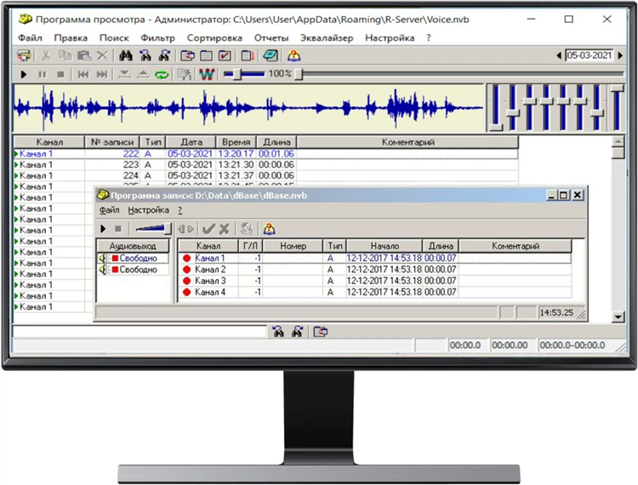Open help icon in recording window toolbar
Viewport: 638px width, 485px height.
269,229
